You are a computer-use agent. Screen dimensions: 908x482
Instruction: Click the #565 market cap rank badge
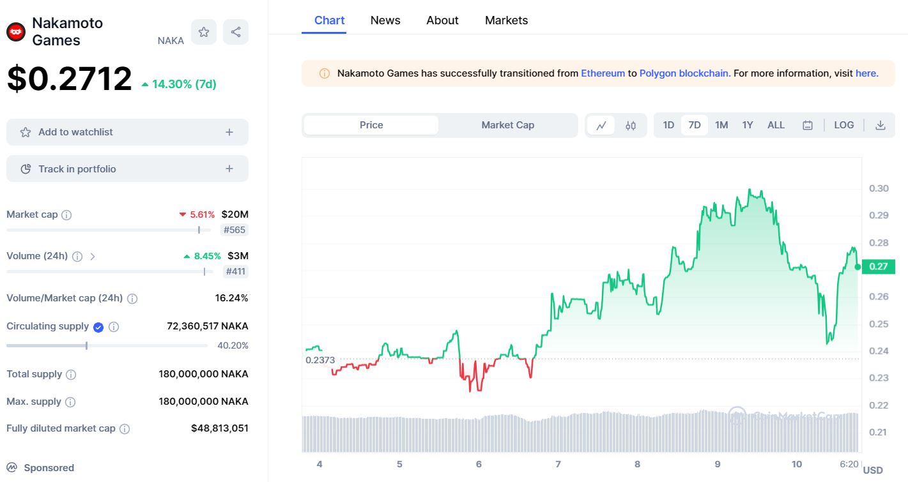coord(235,230)
